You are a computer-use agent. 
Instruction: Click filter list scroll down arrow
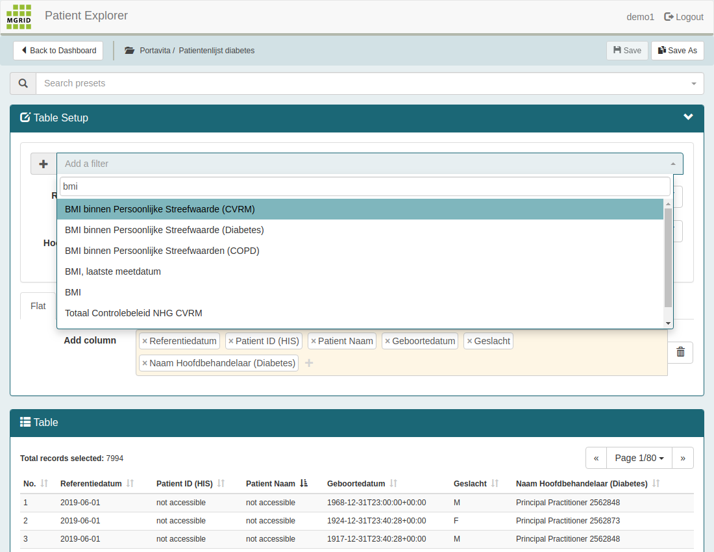click(668, 323)
